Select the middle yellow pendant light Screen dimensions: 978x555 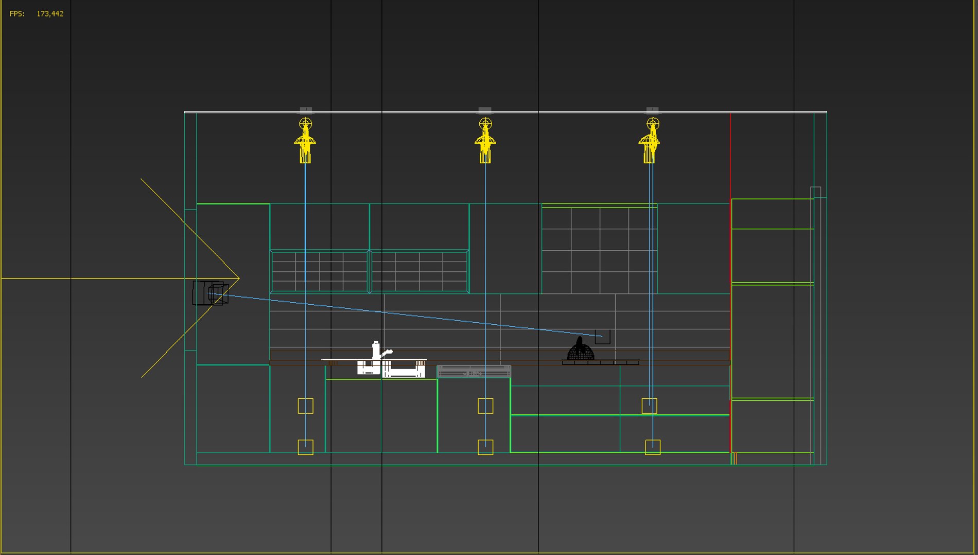tap(485, 140)
